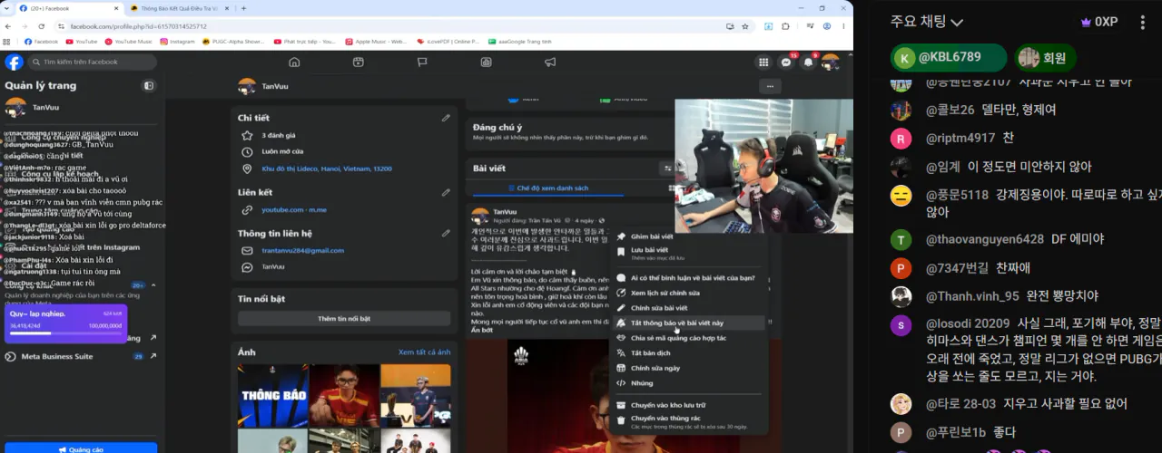Switch to the Thông Báo Kết Quả browser tab
Image resolution: width=1162 pixels, height=453 pixels.
(178, 8)
